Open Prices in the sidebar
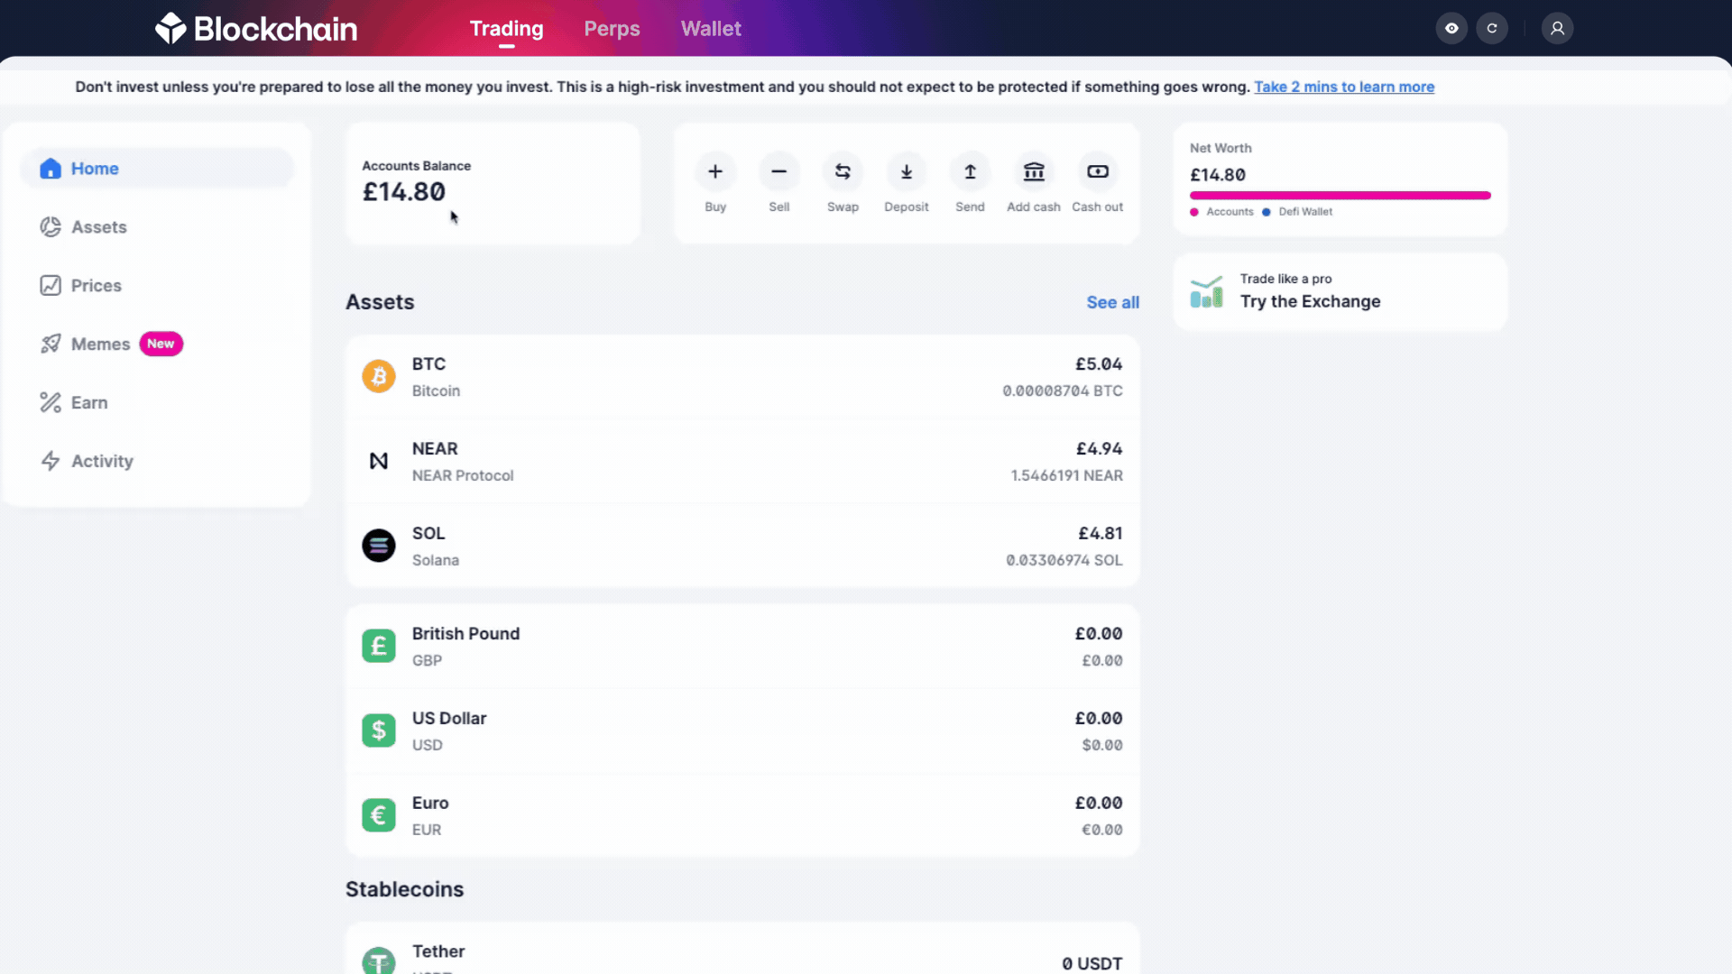Image resolution: width=1732 pixels, height=974 pixels. [157, 286]
